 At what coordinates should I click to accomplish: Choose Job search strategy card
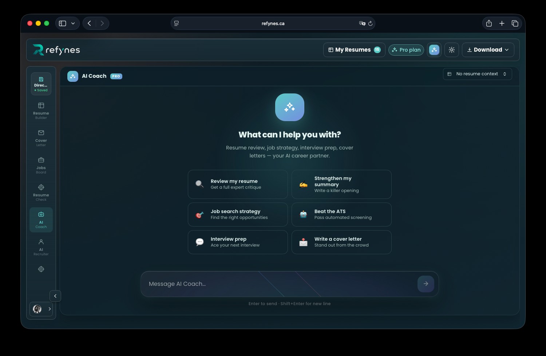(238, 215)
